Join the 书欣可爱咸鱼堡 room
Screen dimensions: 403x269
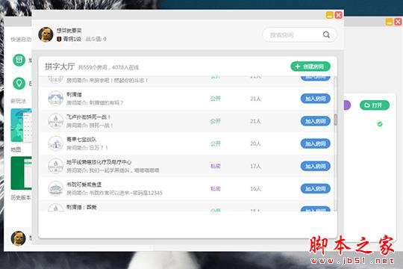[x=316, y=188]
